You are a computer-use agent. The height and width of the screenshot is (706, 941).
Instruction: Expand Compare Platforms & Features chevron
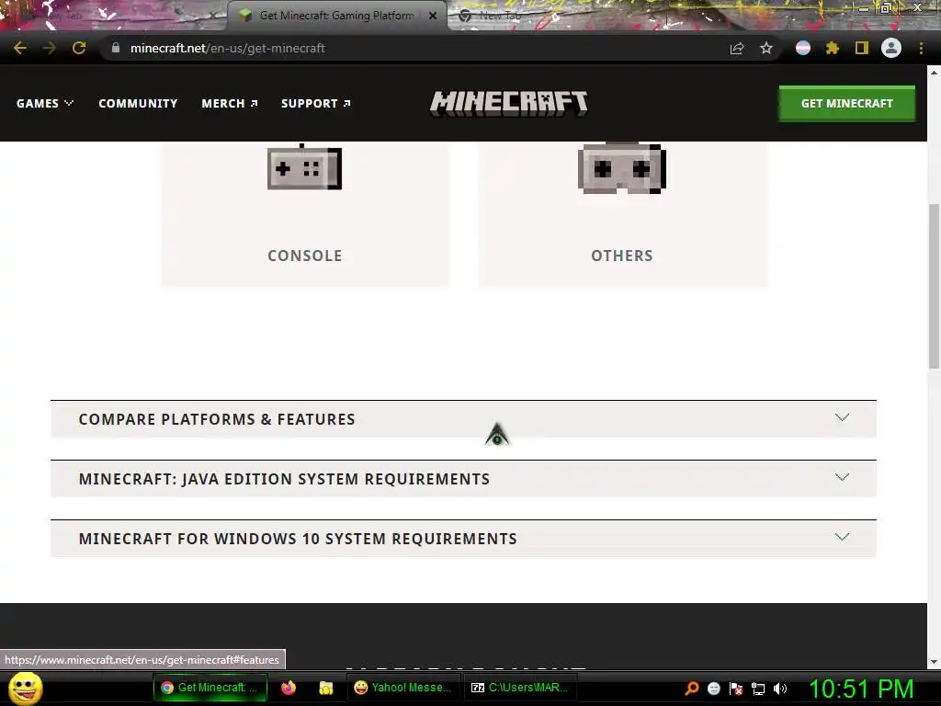842,417
